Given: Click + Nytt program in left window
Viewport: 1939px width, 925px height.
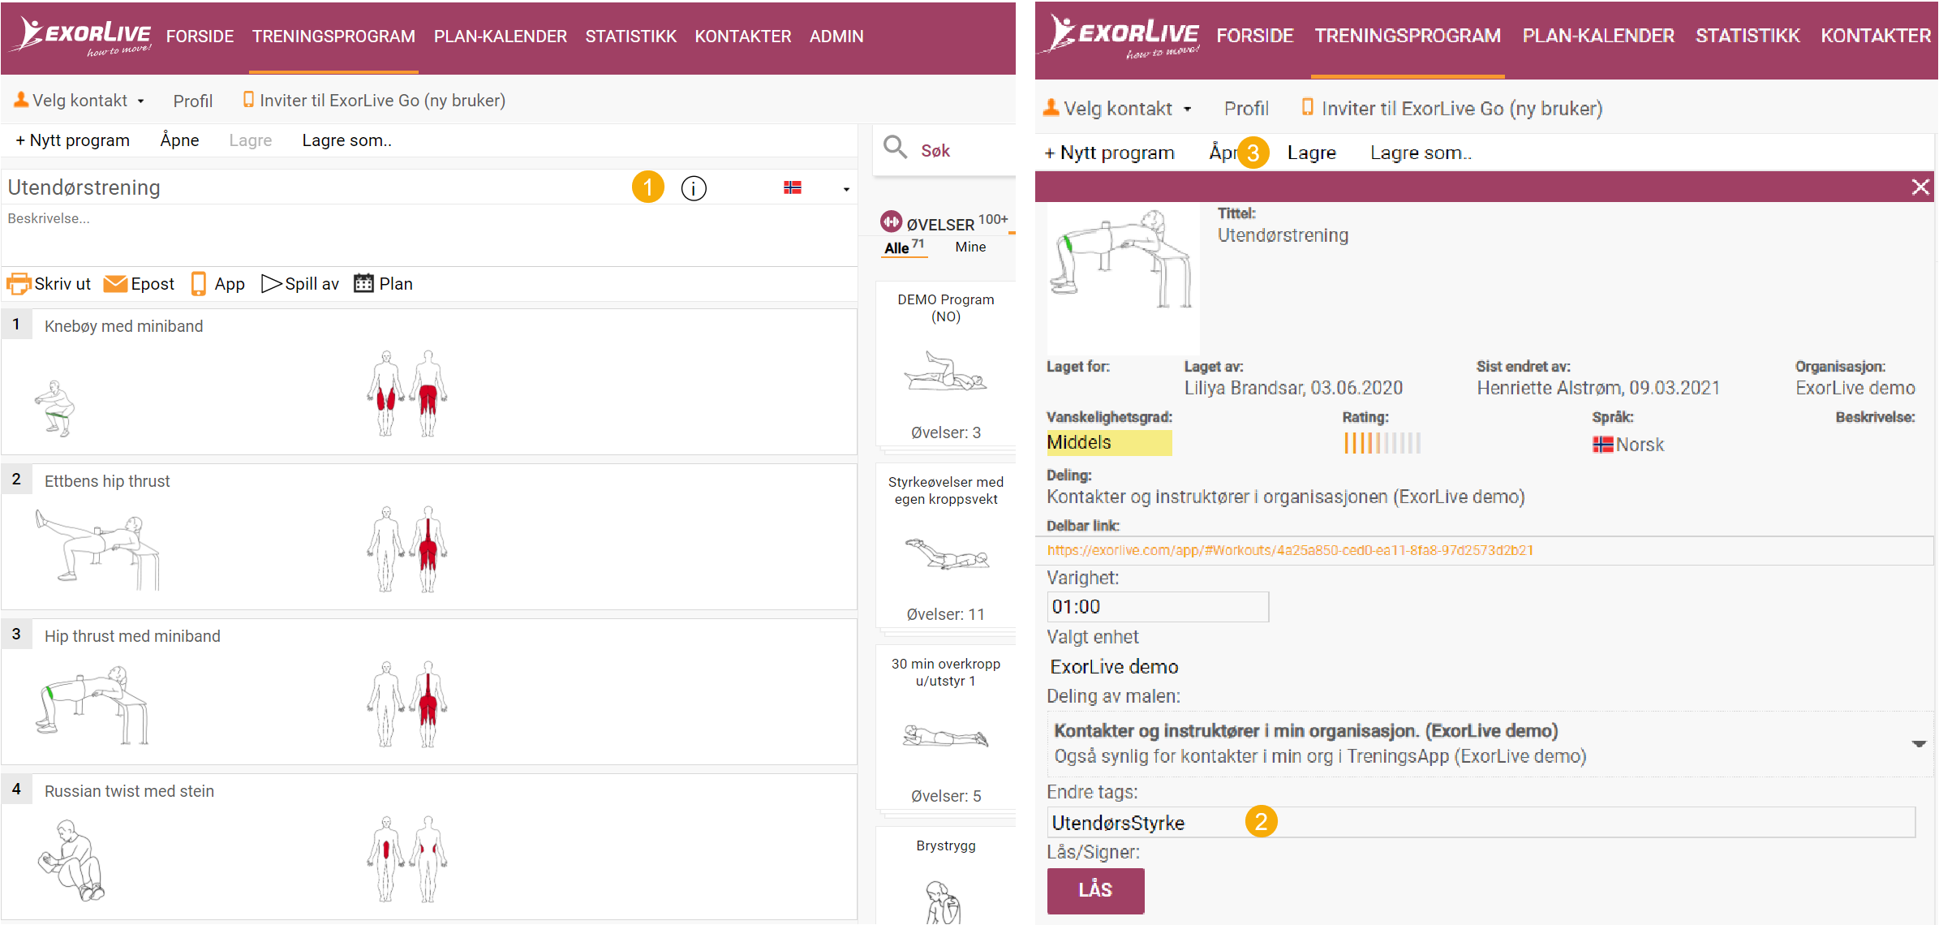Looking at the screenshot, I should pos(72,140).
